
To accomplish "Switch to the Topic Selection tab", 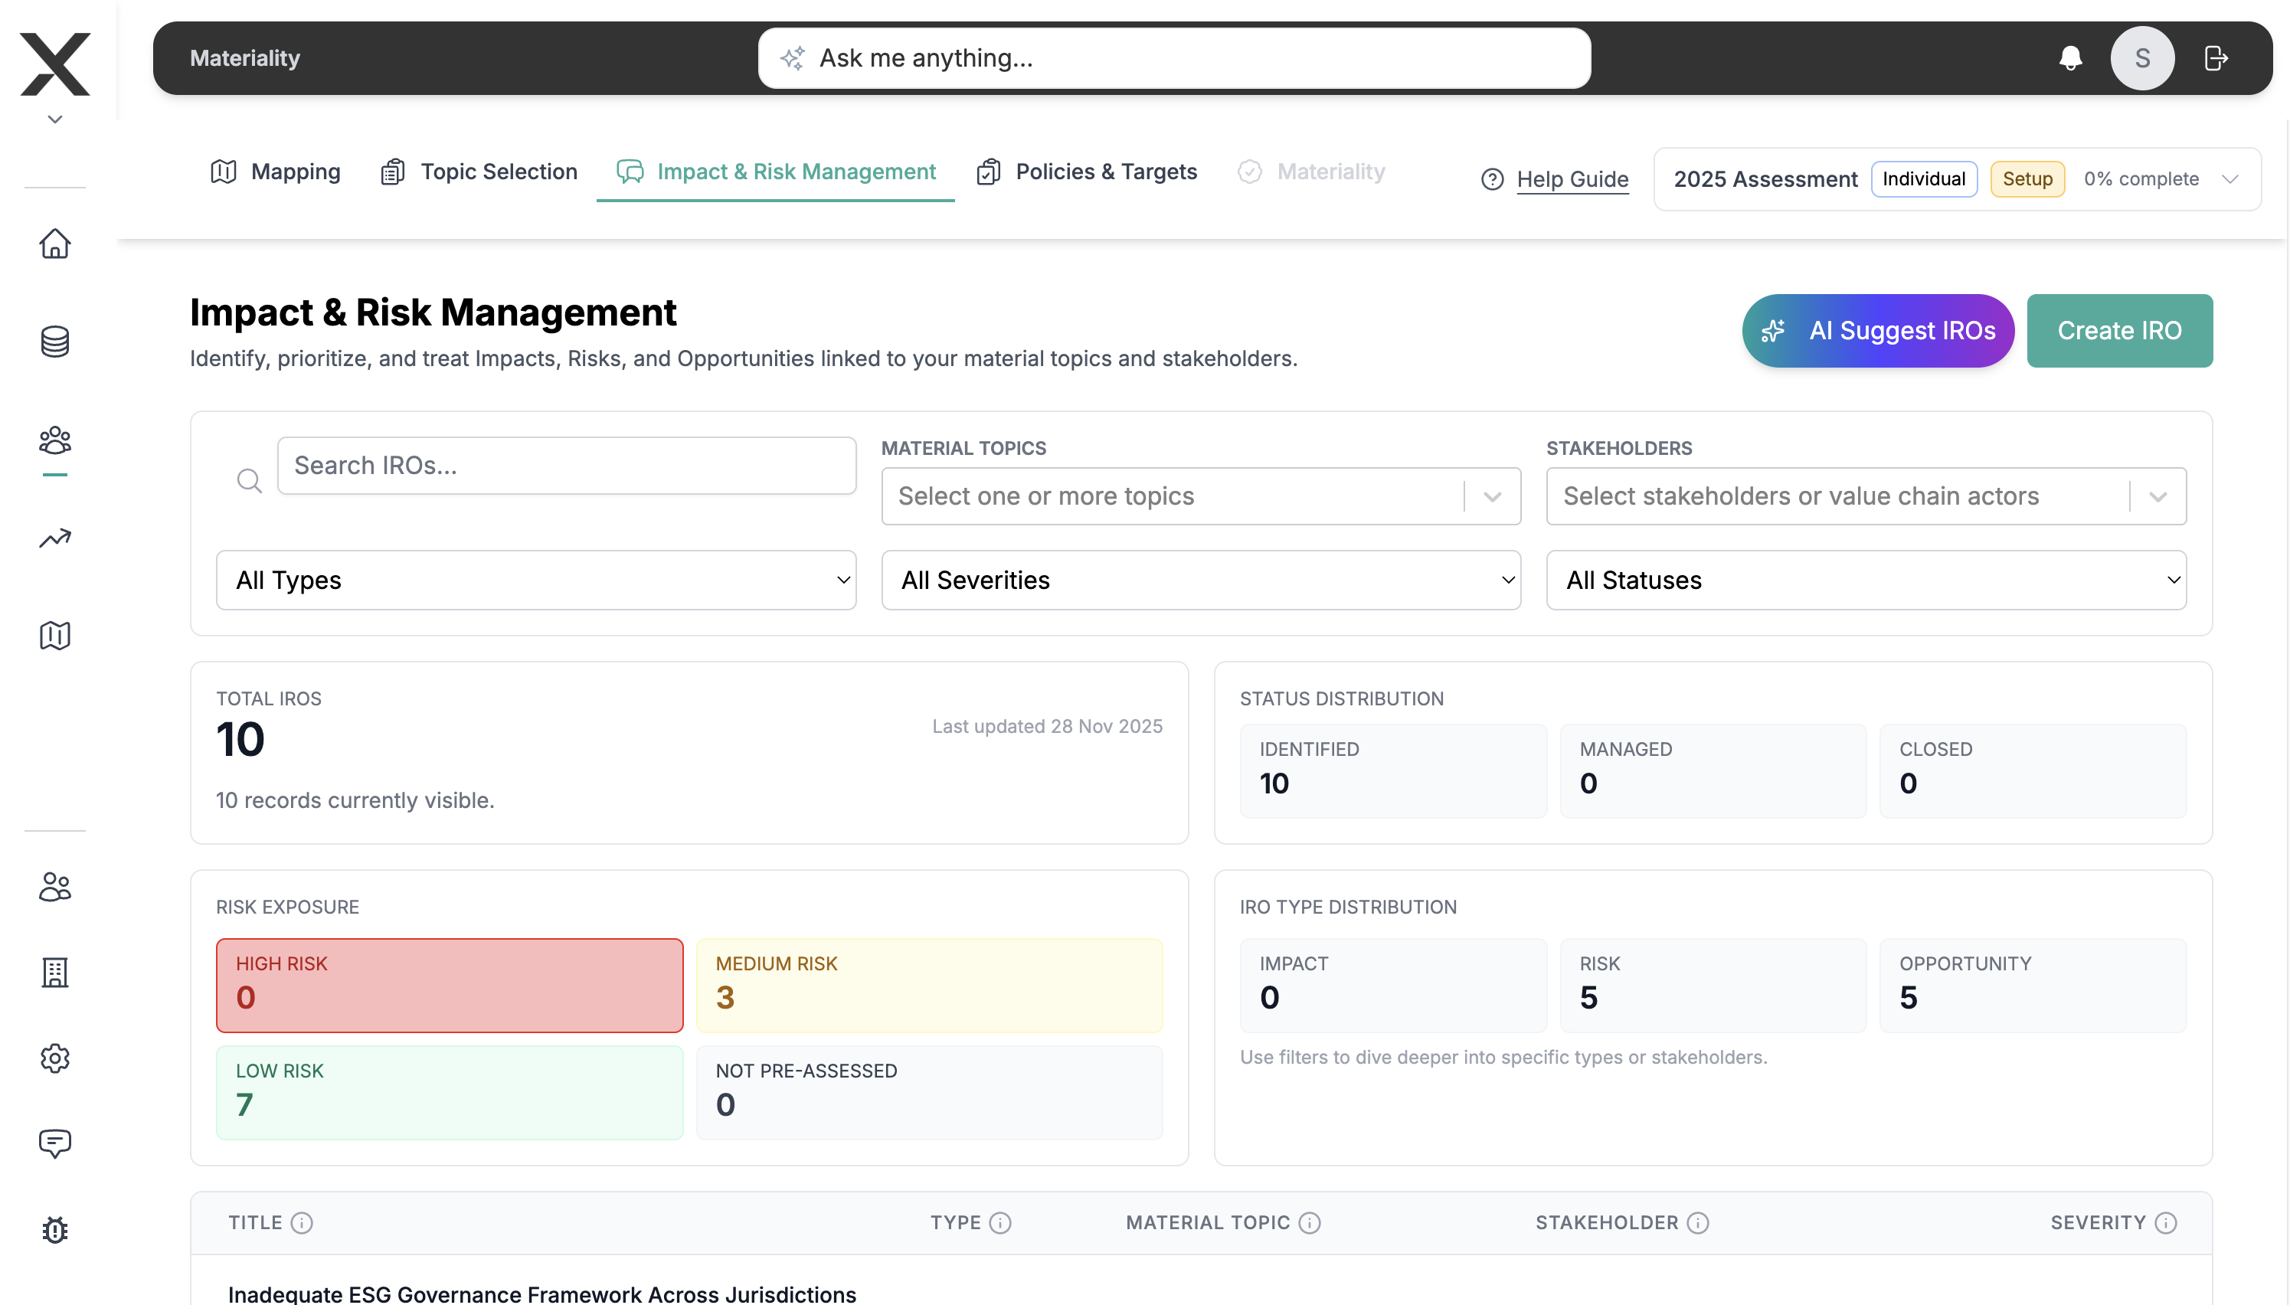I will coord(479,172).
